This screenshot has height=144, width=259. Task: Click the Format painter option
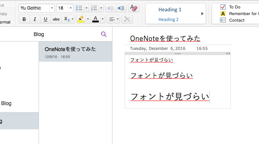click(x=5, y=22)
